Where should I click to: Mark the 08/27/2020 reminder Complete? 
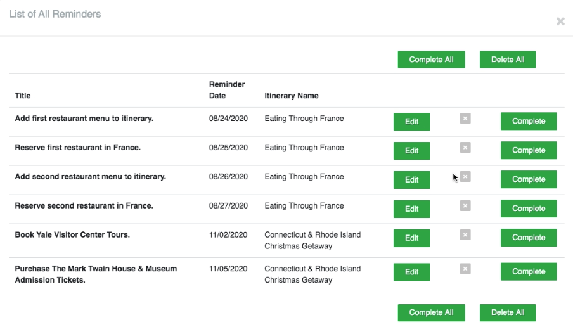[529, 209]
